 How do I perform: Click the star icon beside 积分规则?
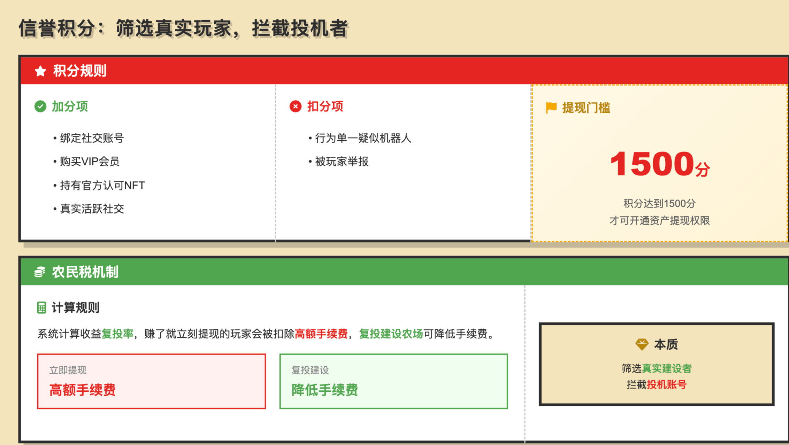[x=40, y=71]
